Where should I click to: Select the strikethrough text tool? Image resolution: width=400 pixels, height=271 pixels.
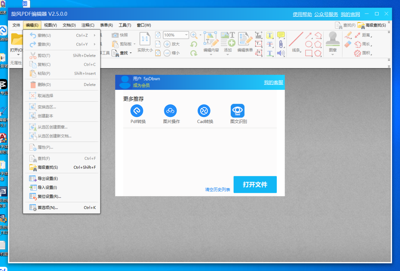coord(270,44)
